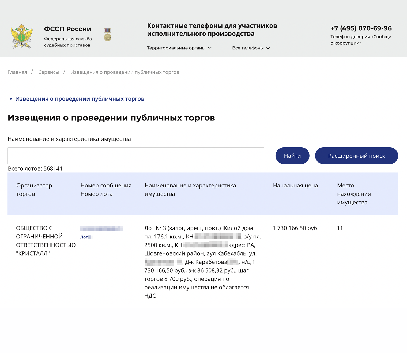Click price cell 1 730 166.50 руб.
407x353 pixels.
(x=296, y=228)
